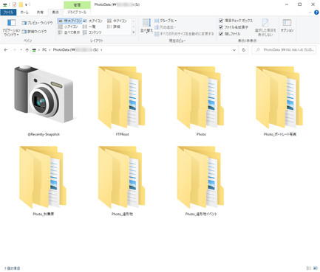
Task: Go back with the Back arrow
Action: 6,50
